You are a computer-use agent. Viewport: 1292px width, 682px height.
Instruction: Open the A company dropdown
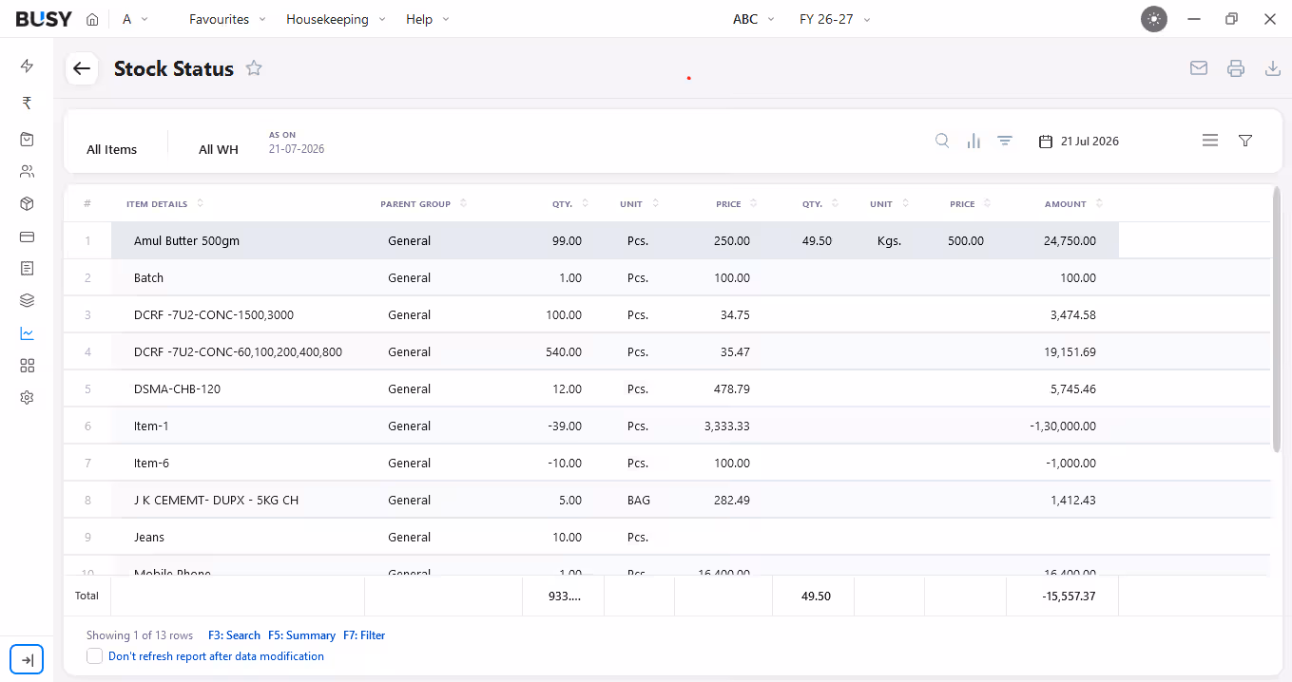[x=133, y=19]
